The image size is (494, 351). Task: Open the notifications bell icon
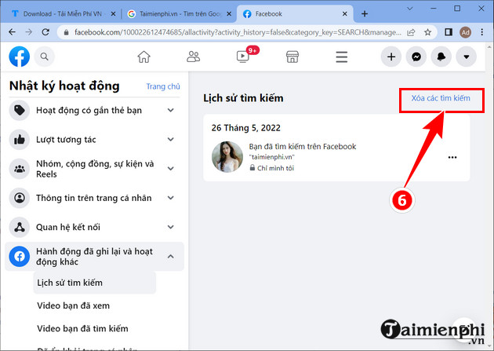pos(441,57)
